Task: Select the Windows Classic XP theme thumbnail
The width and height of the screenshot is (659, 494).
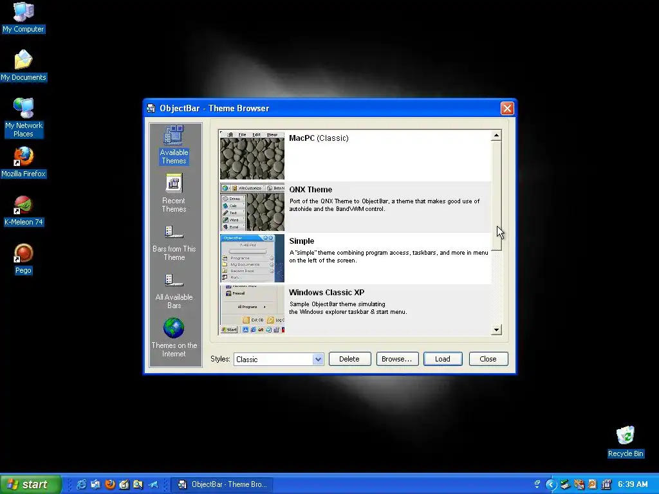Action: tap(252, 309)
